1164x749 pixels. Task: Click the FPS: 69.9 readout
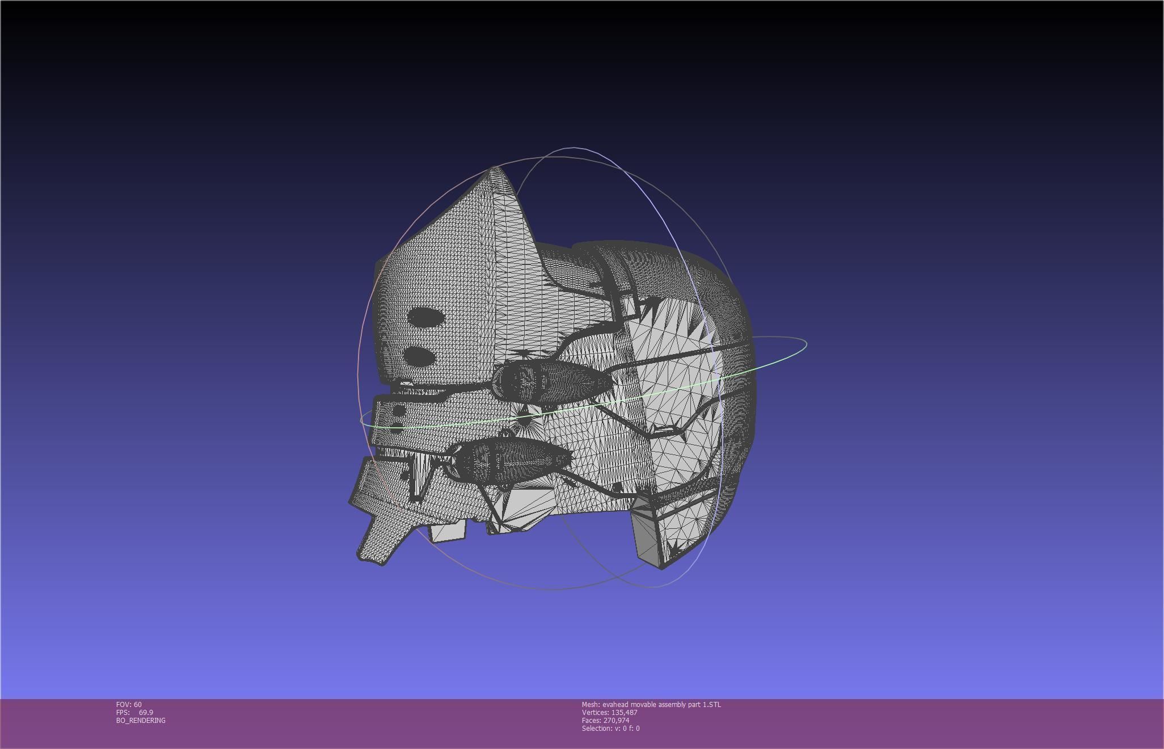coord(134,712)
